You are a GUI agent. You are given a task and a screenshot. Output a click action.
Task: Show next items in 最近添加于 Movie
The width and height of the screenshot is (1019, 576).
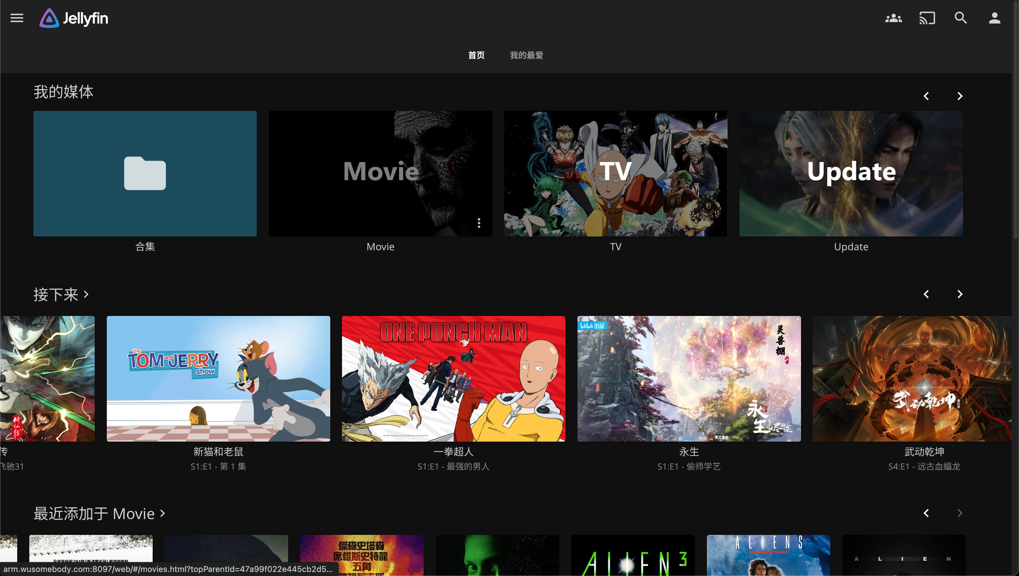point(960,513)
